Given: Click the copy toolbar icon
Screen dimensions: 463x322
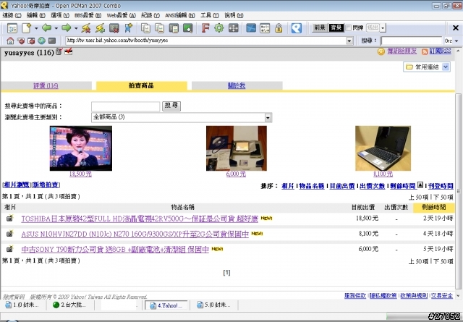Looking at the screenshot, I should point(145,28).
